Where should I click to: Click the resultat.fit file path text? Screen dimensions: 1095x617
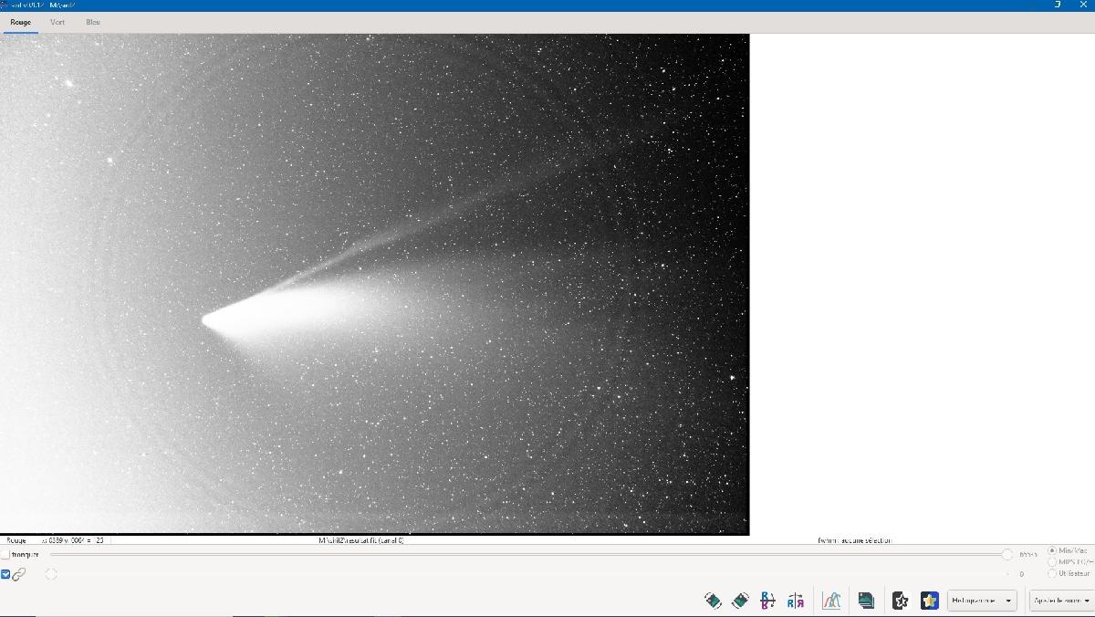point(360,540)
